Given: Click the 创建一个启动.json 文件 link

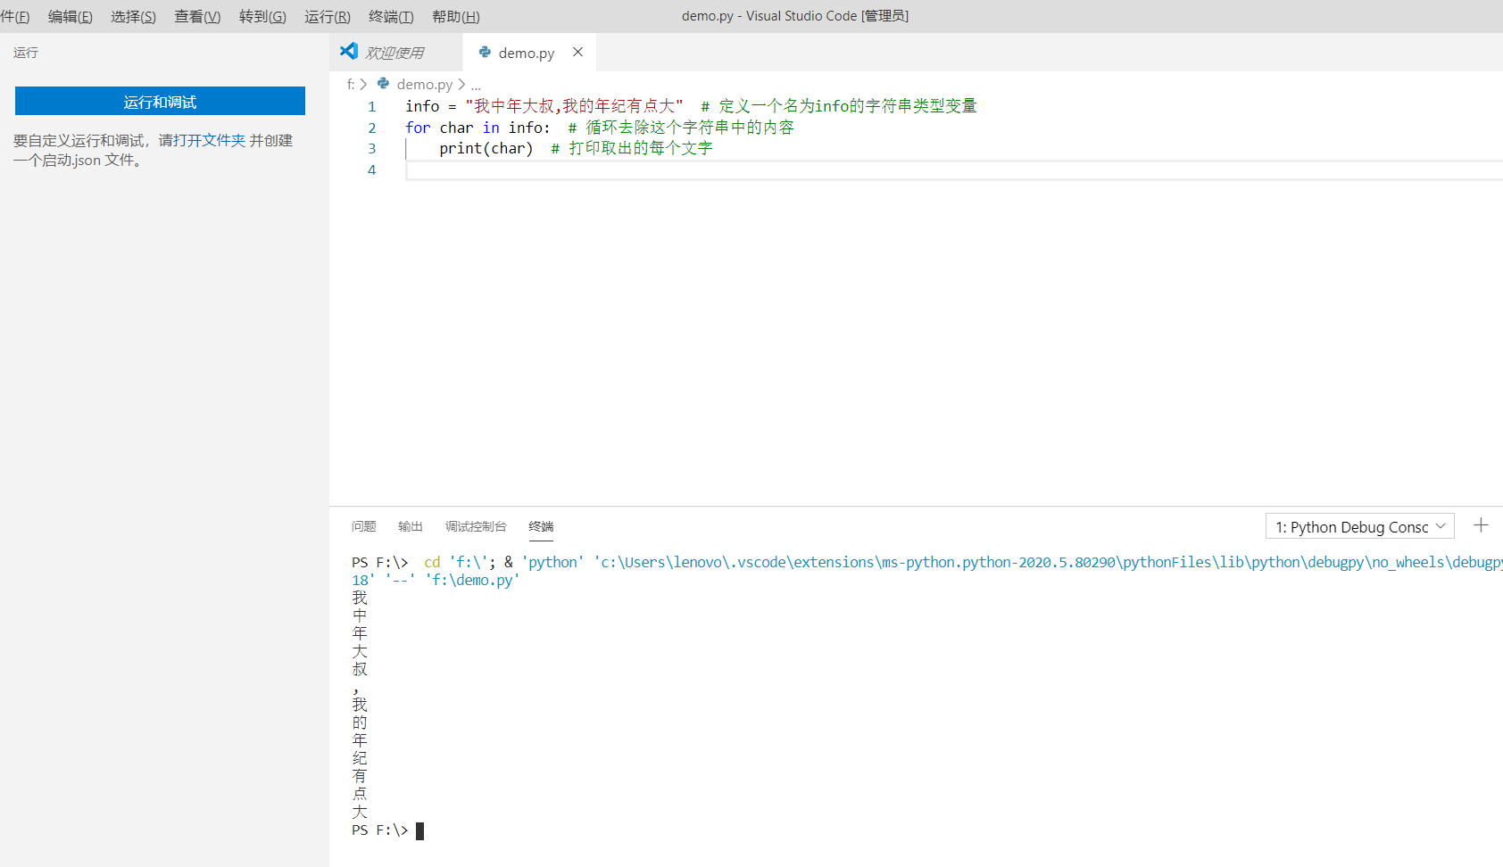Looking at the screenshot, I should pos(153,150).
